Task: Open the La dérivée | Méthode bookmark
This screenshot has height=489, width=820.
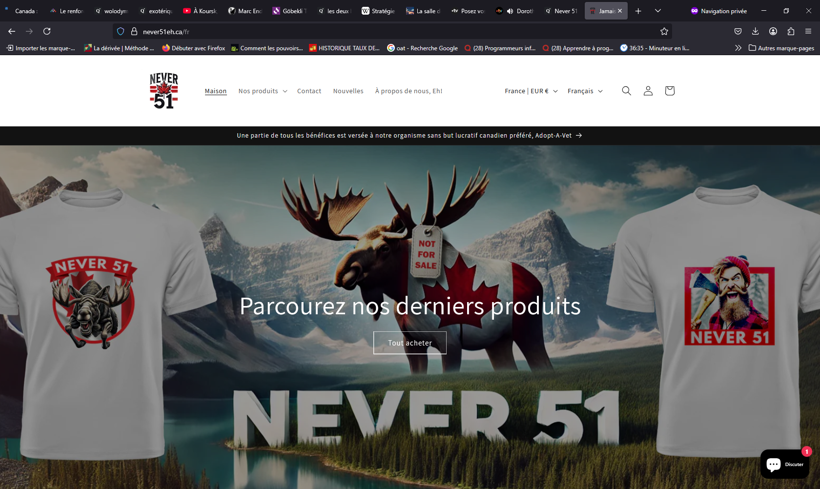Action: (x=119, y=48)
